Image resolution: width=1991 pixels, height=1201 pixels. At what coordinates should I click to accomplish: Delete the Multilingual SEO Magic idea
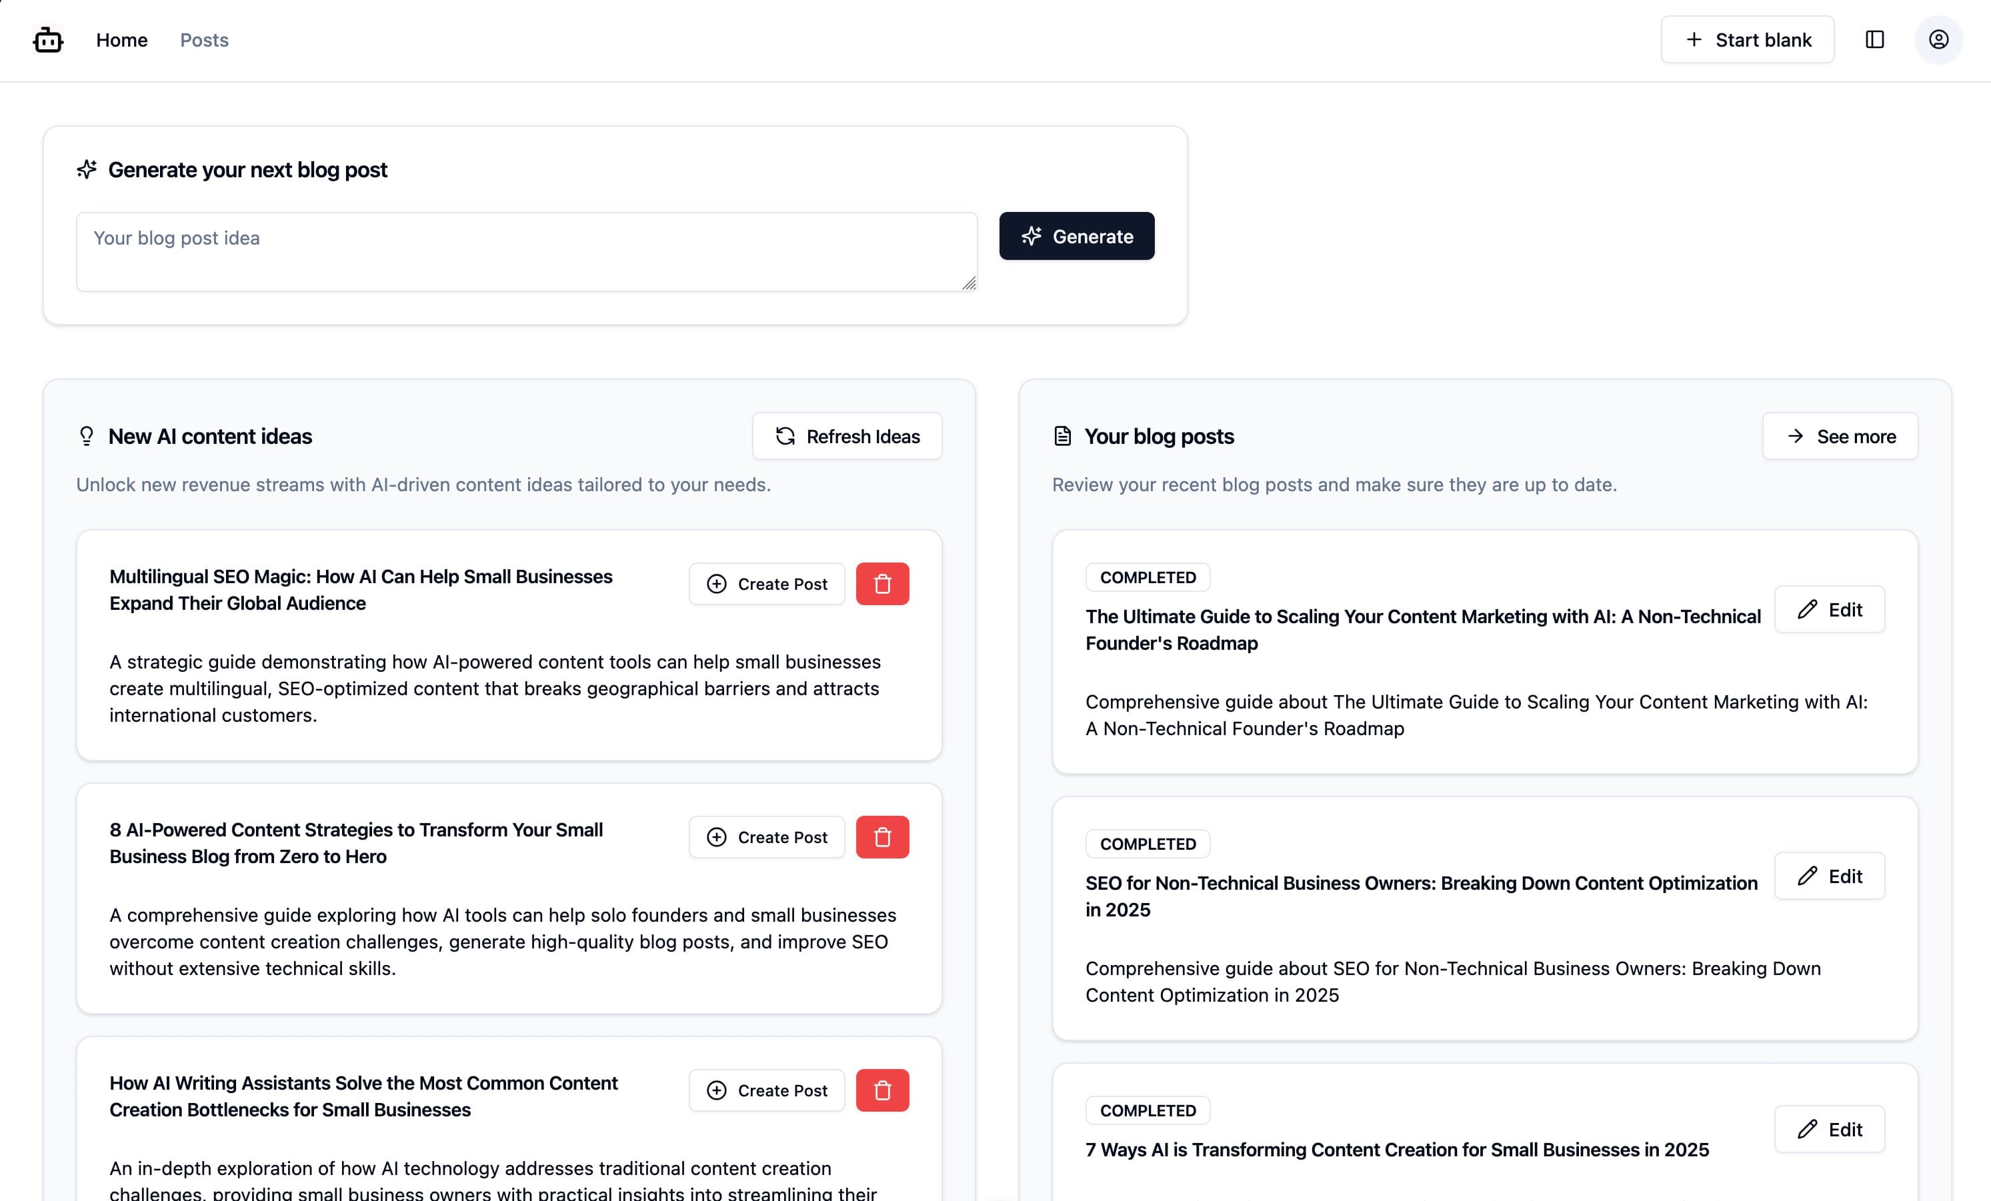click(882, 584)
